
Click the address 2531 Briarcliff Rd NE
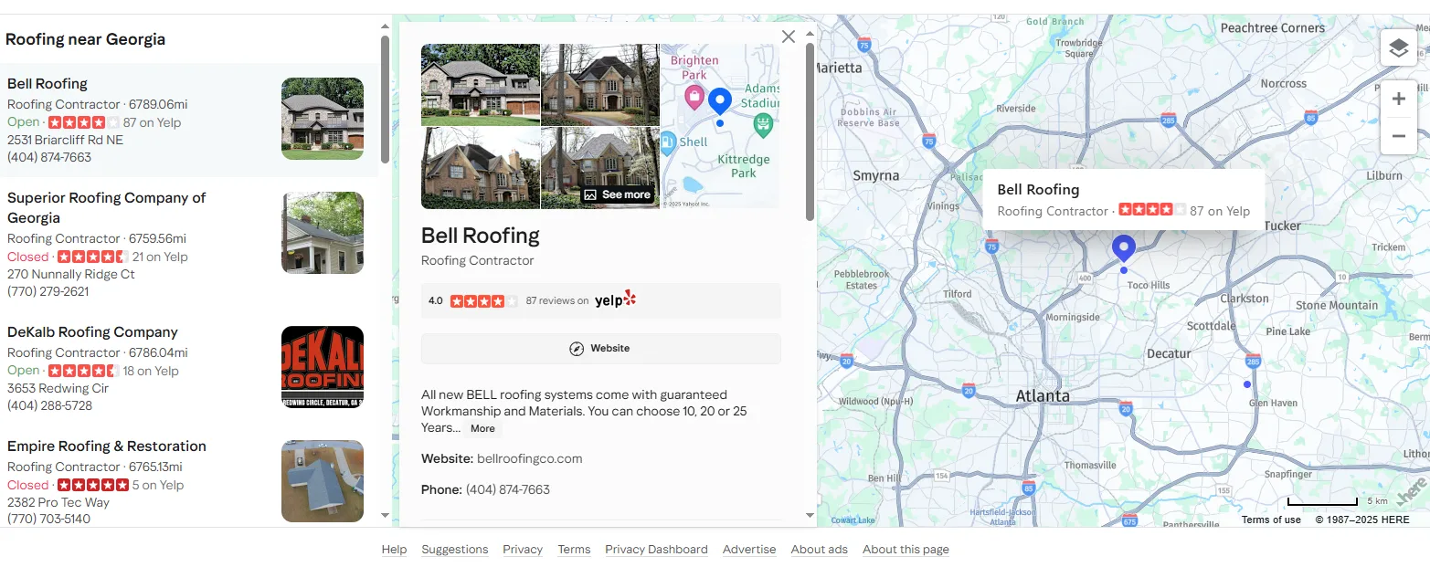tap(65, 140)
